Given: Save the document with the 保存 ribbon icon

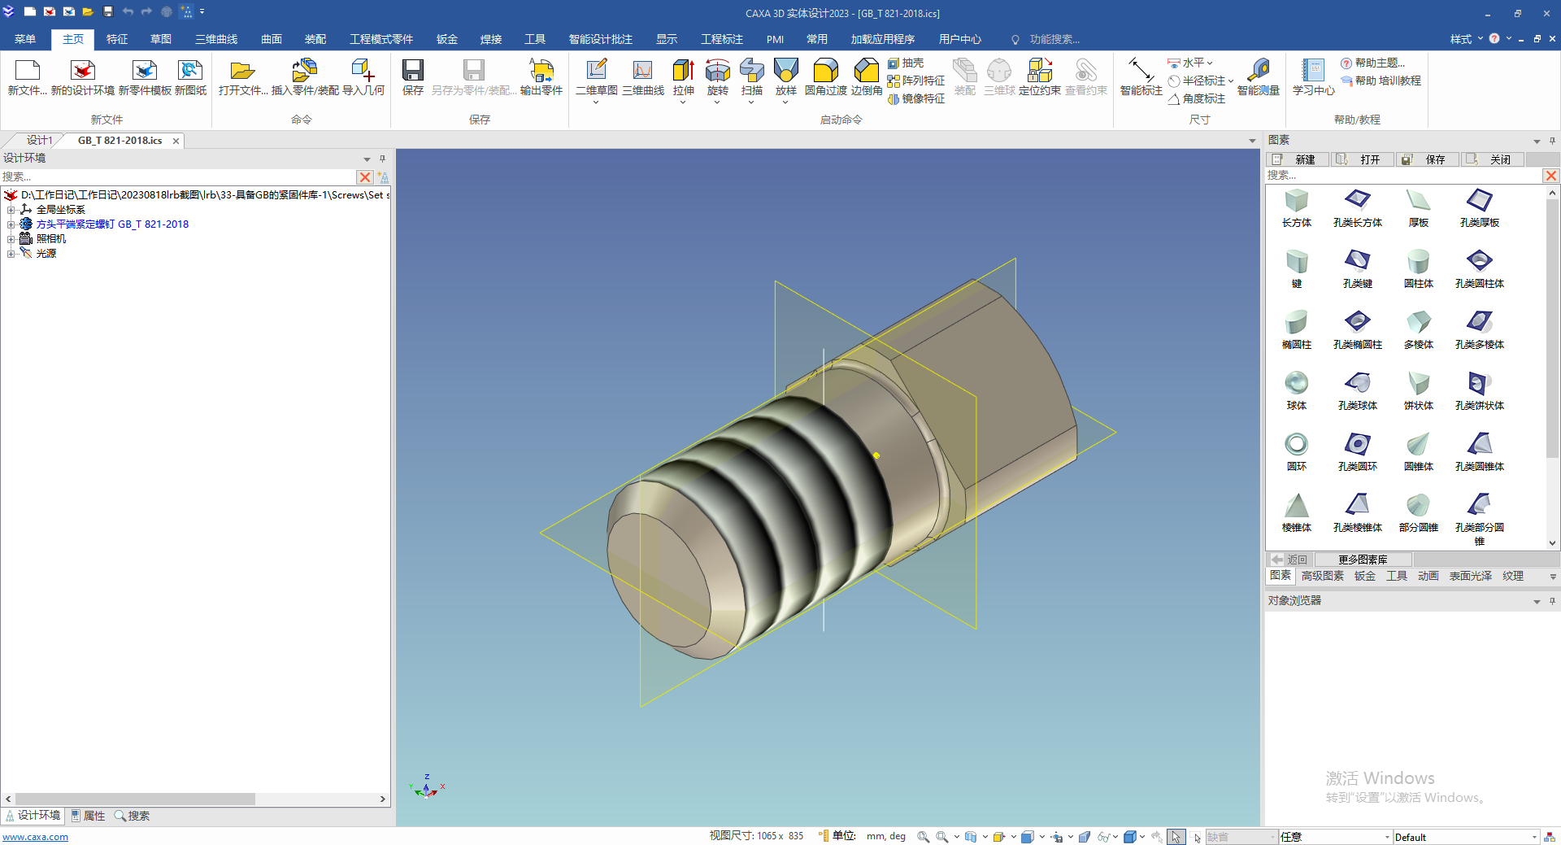Looking at the screenshot, I should point(413,71).
